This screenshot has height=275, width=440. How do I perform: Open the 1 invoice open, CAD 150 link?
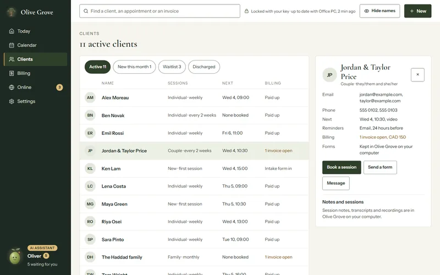click(x=382, y=137)
